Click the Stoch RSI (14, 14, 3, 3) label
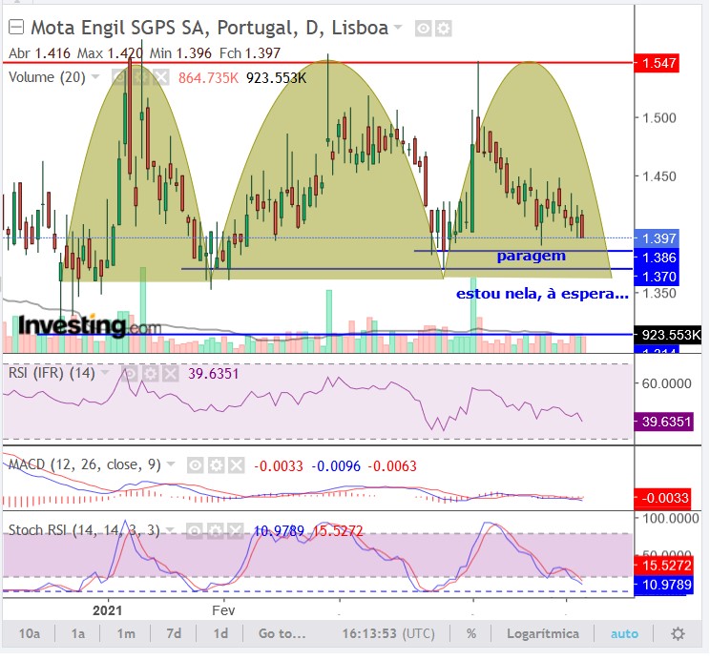The image size is (710, 660). 84,530
